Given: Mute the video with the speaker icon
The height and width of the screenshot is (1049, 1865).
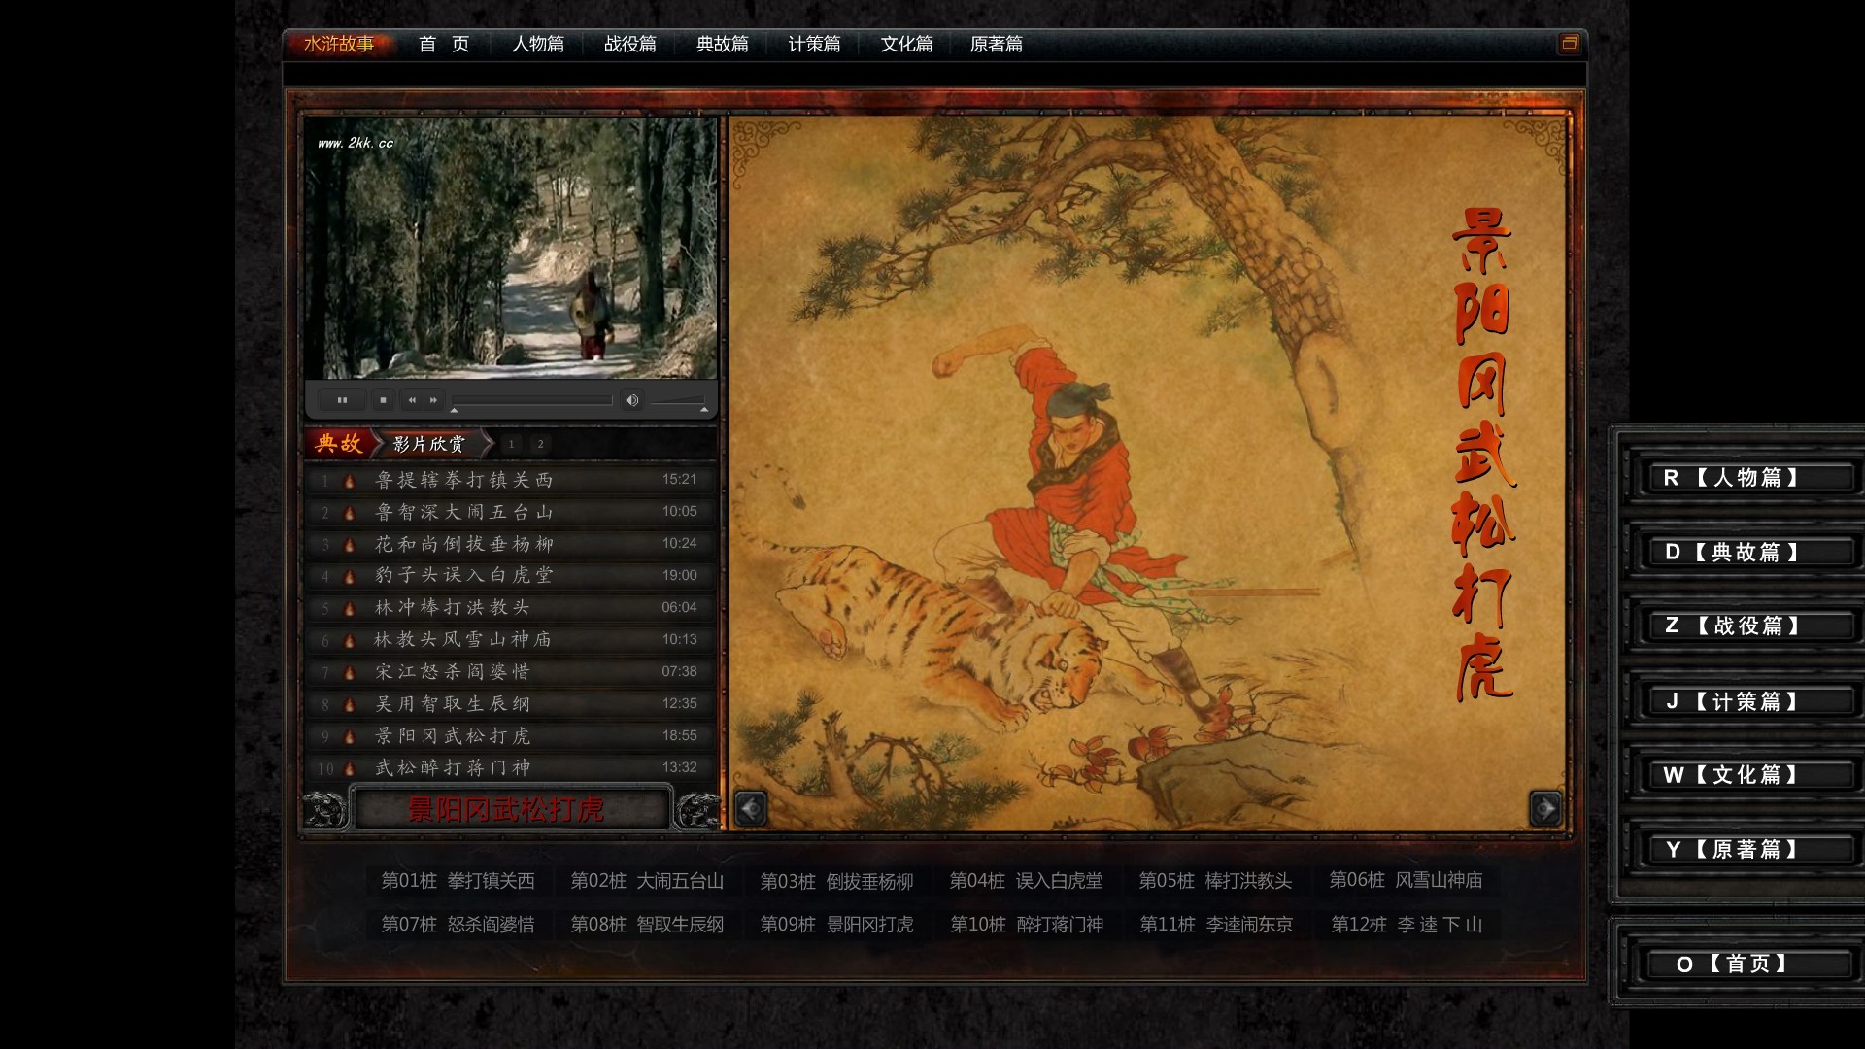Looking at the screenshot, I should tap(631, 400).
